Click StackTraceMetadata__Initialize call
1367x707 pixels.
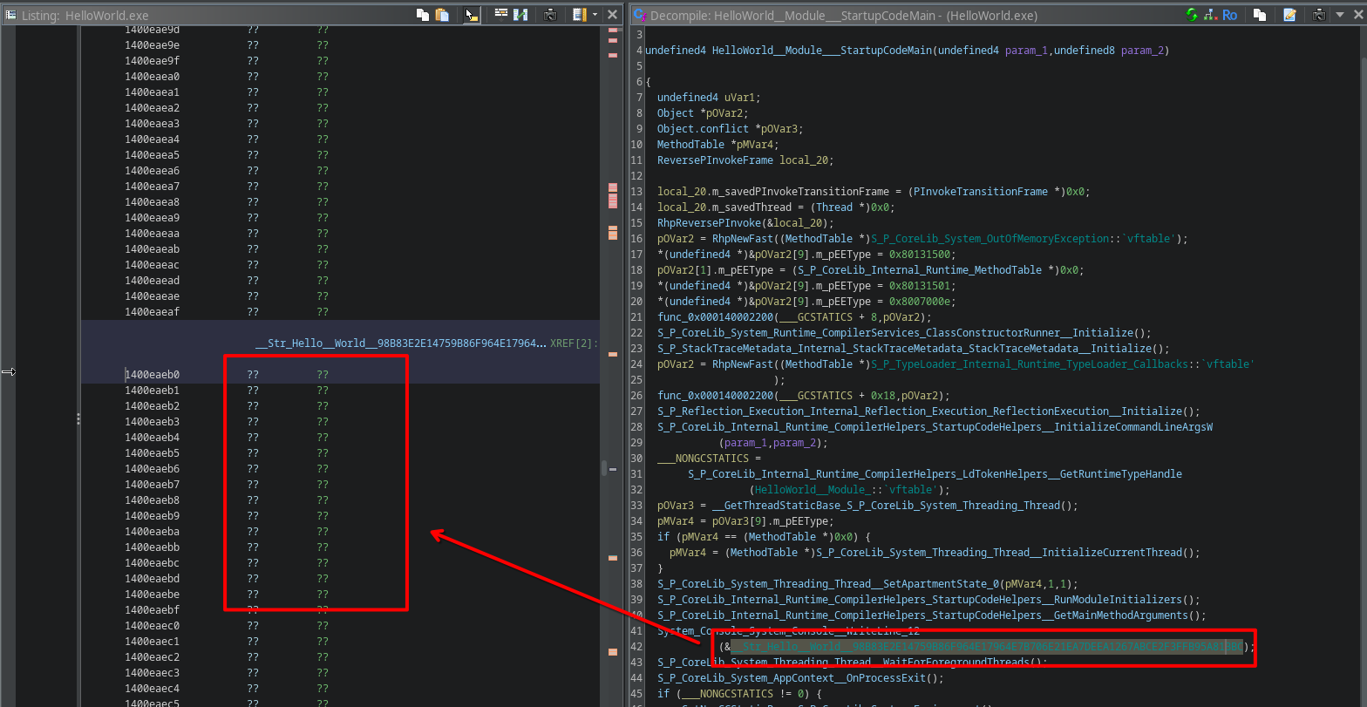pyautogui.click(x=911, y=349)
